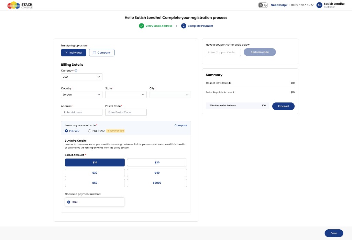Click the phone number +91 897 567 6977
Image resolution: width=352 pixels, height=240 pixels.
coord(301,5)
